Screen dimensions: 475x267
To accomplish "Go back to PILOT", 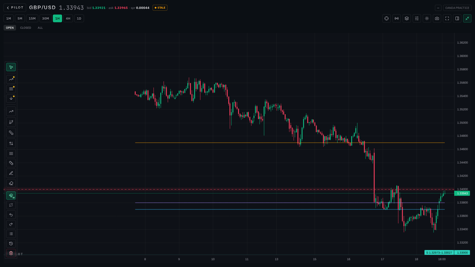I will coord(15,8).
